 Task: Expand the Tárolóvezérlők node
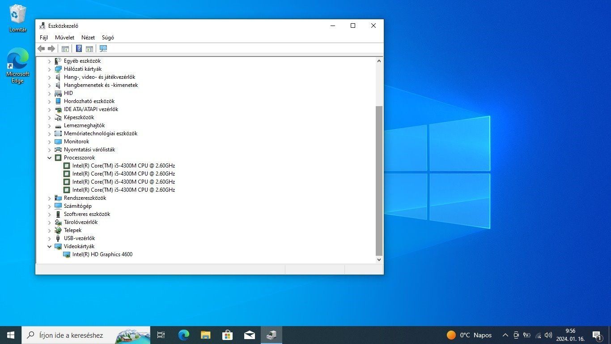(50, 222)
